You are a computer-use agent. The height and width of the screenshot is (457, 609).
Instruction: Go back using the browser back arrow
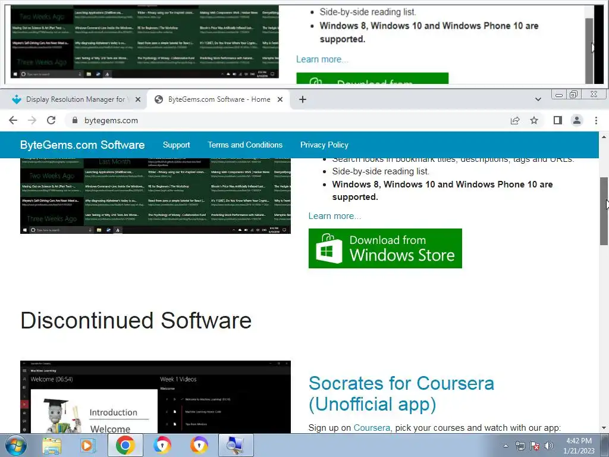[13, 120]
